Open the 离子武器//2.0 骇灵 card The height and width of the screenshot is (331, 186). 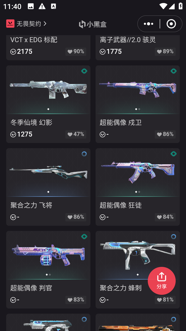coord(138,48)
